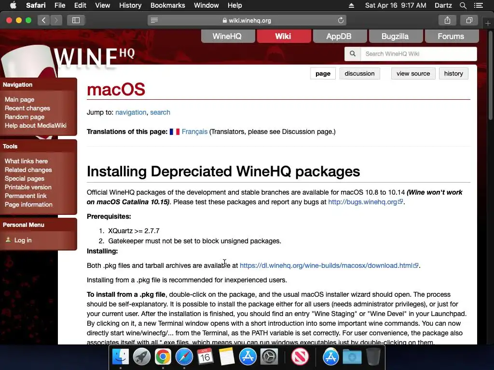
Task: Click the eject icon in menu bar
Action: click(x=351, y=5)
